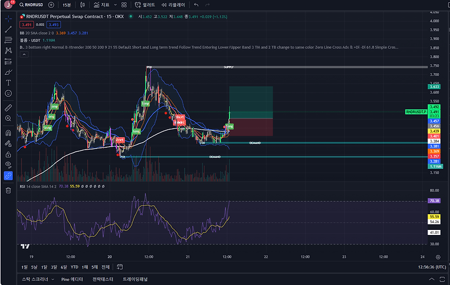
Task: Click the undo arrow
Action: pyautogui.click(x=196, y=5)
